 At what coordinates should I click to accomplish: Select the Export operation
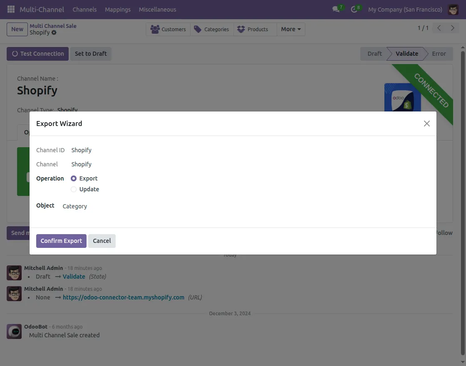(73, 178)
